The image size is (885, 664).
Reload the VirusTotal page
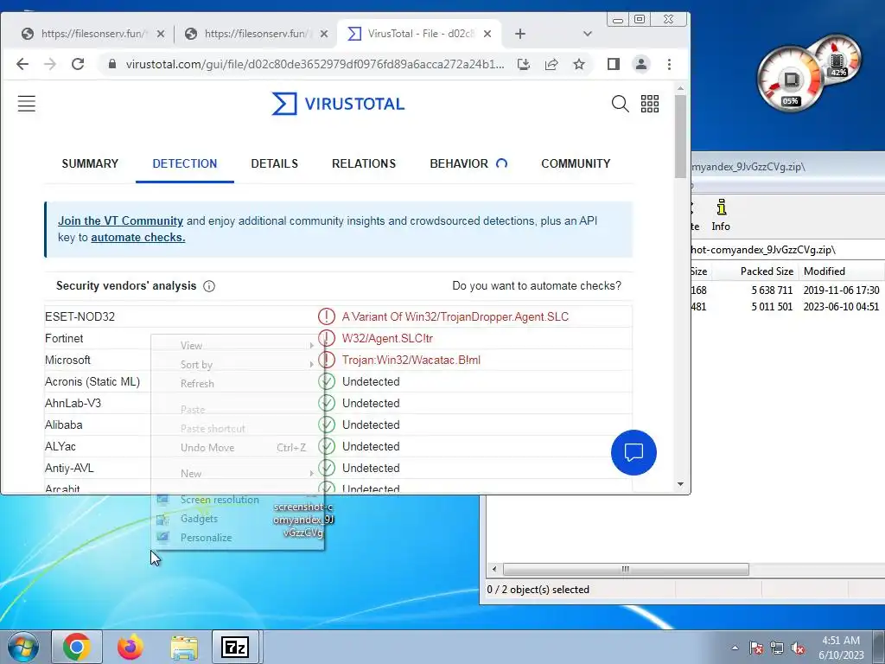point(78,64)
